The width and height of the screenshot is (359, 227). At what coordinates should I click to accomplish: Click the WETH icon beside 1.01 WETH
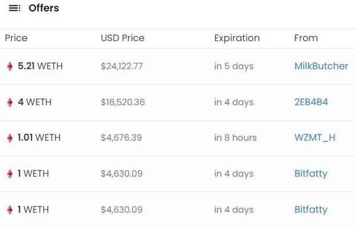(x=10, y=138)
